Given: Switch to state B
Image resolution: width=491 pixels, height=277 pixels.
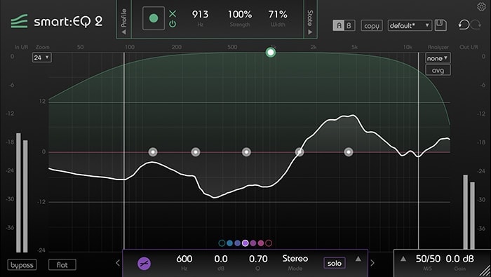Looking at the screenshot, I should [x=349, y=25].
